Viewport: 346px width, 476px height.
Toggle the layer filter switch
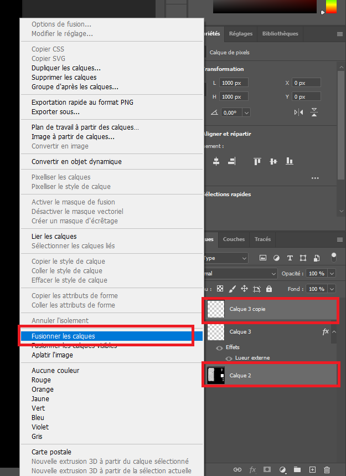[333, 258]
